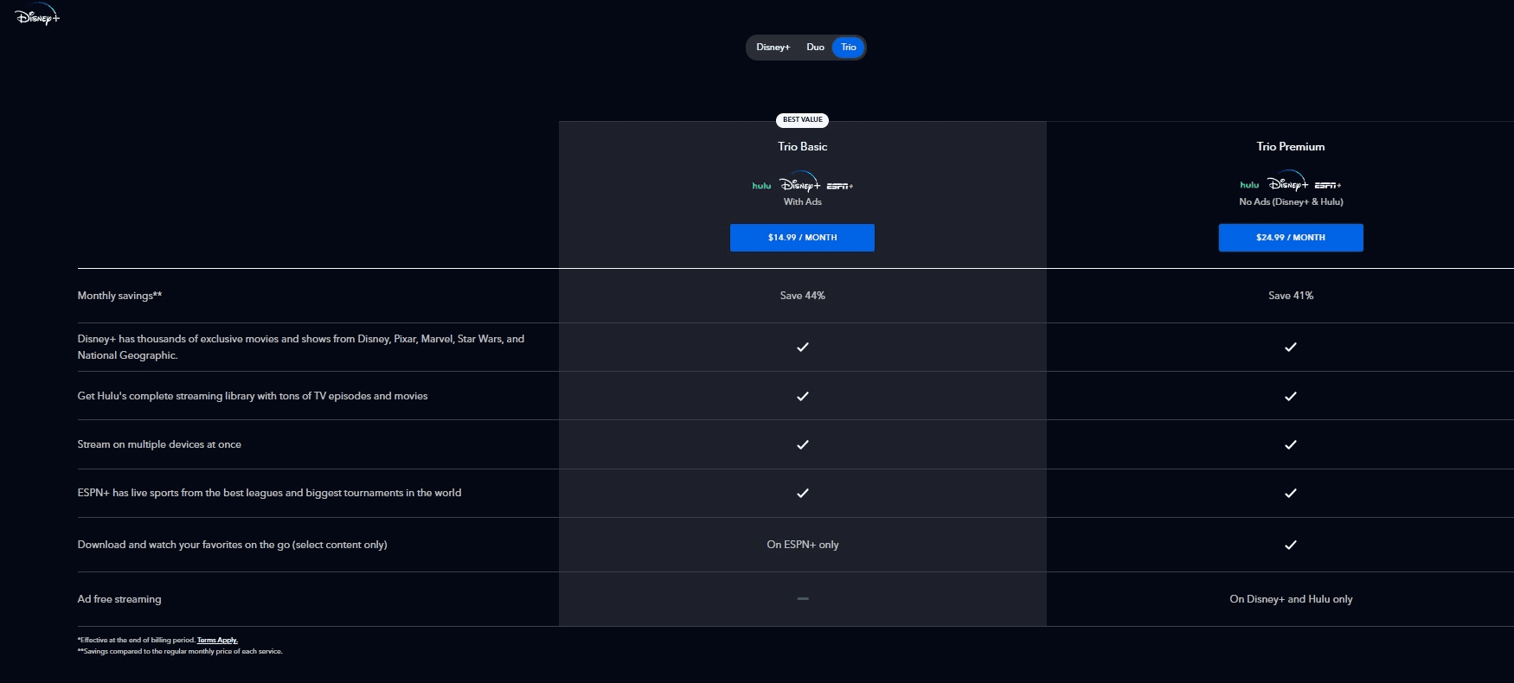This screenshot has height=683, width=1514.
Task: Click the Get Hulu's complete streaming library label
Action: 253,396
